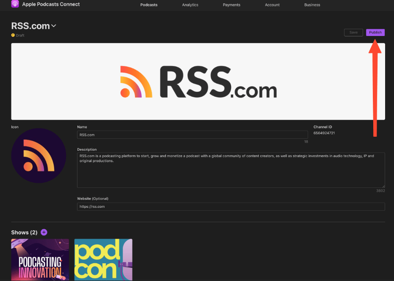Add a show with the purple plus icon
This screenshot has width=394, height=281.
[x=44, y=232]
